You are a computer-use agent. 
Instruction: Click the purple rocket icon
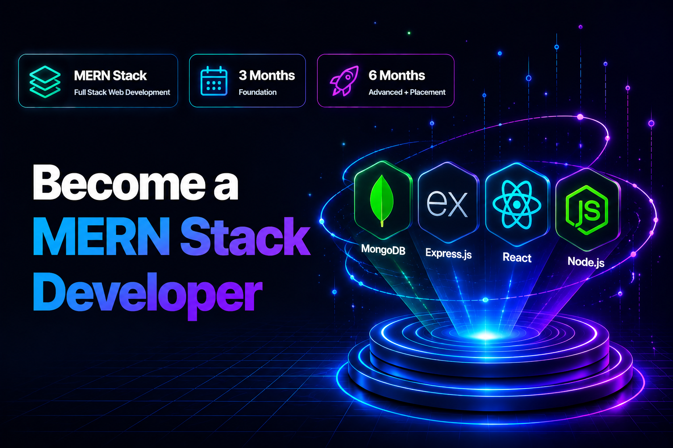click(344, 80)
